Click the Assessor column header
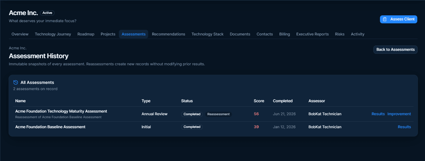This screenshot has width=425, height=161. pyautogui.click(x=317, y=101)
